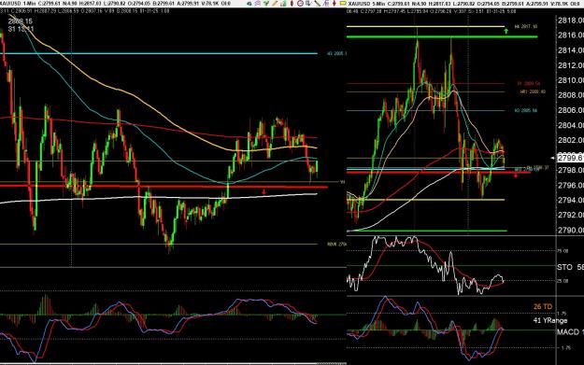Click the 2790 price axis label
Image resolution: width=584 pixels, height=365 pixels.
click(570, 231)
